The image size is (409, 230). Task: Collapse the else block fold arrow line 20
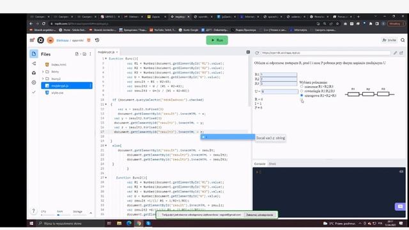[x=105, y=146]
